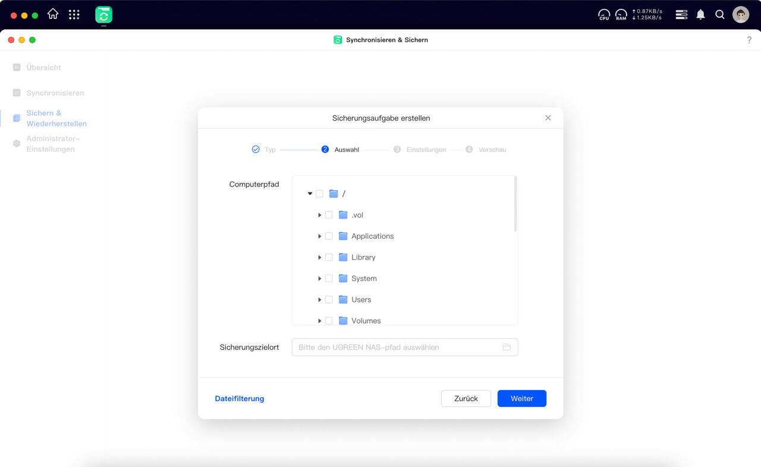Click the Weiter button
This screenshot has height=467, width=761.
522,399
